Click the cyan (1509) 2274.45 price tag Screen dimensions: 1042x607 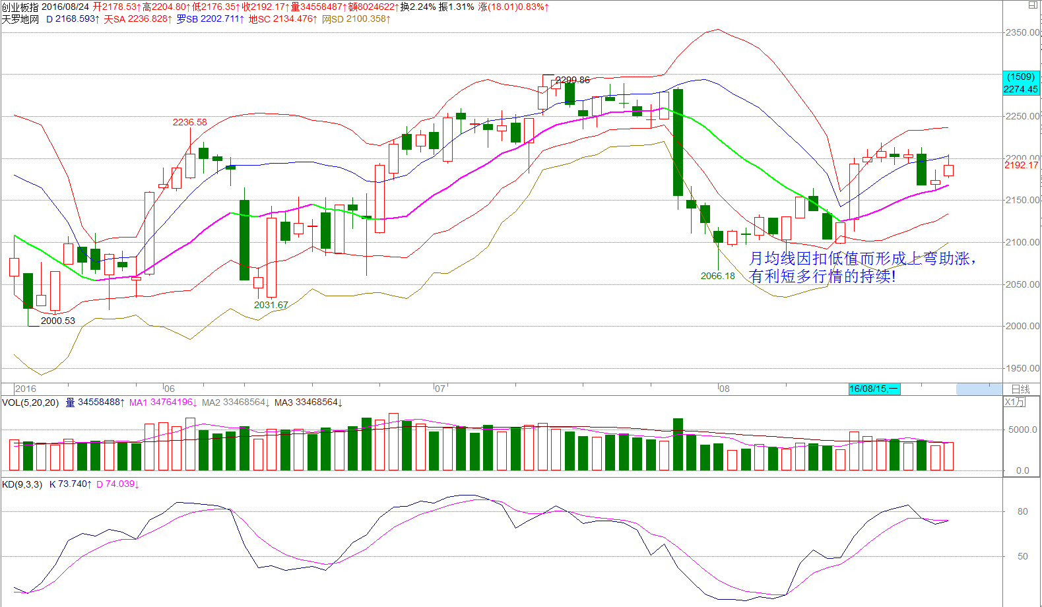1021,83
